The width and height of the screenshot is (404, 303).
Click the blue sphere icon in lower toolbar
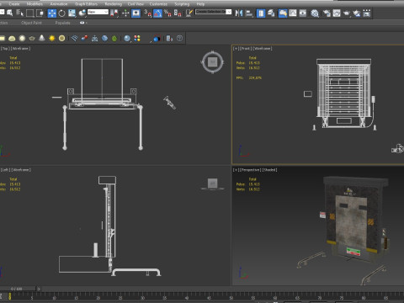pos(127,39)
